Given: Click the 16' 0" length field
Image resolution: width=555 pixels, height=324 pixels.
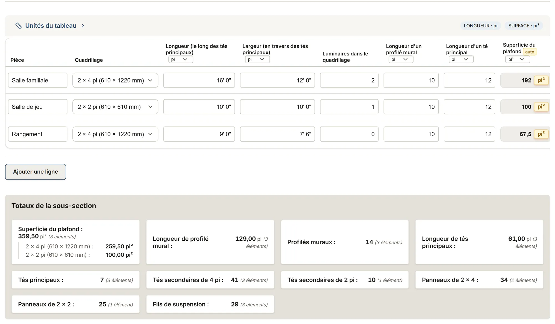Looking at the screenshot, I should coord(199,80).
